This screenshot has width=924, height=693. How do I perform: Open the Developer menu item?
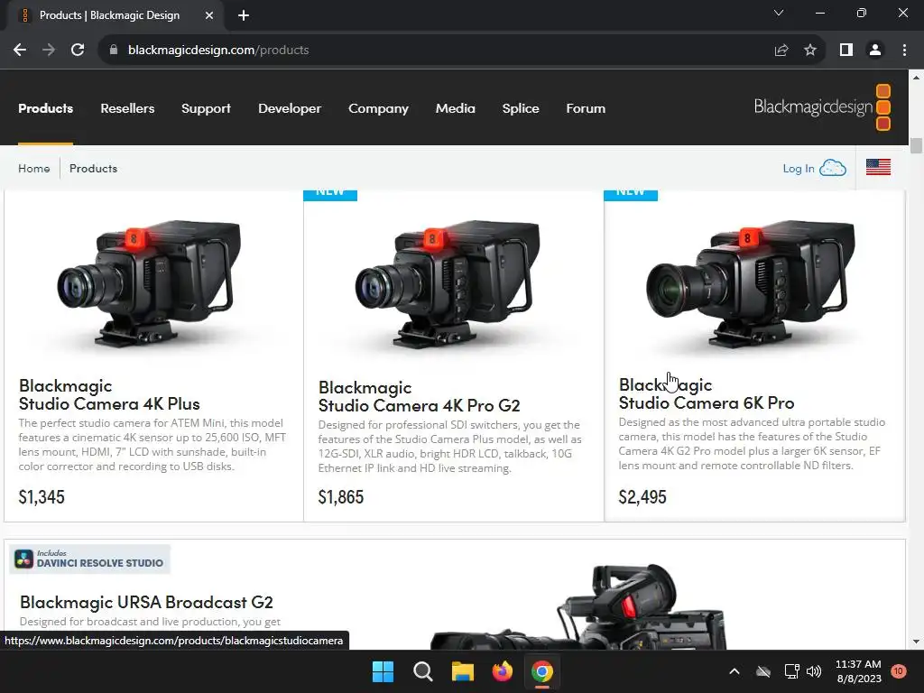click(290, 108)
